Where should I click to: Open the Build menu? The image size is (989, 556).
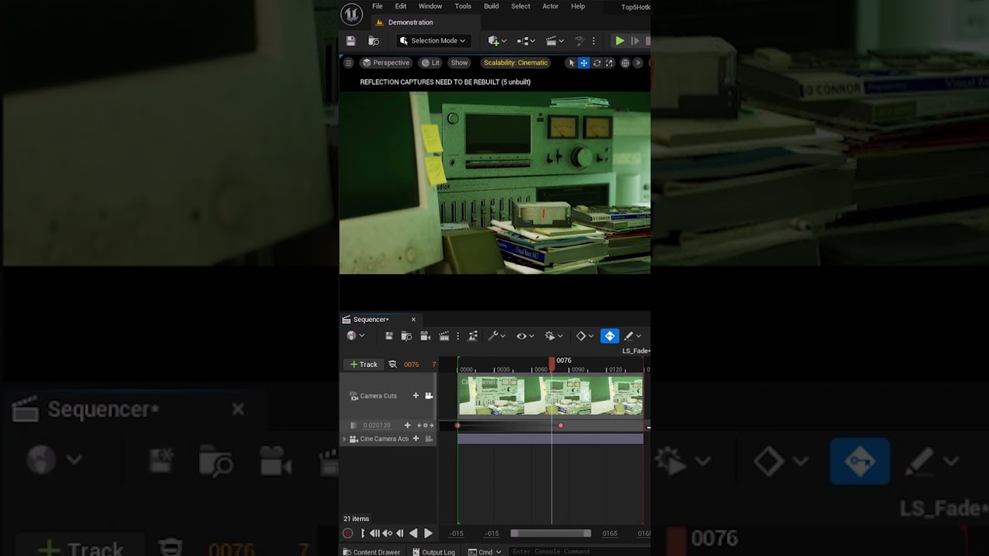(491, 6)
